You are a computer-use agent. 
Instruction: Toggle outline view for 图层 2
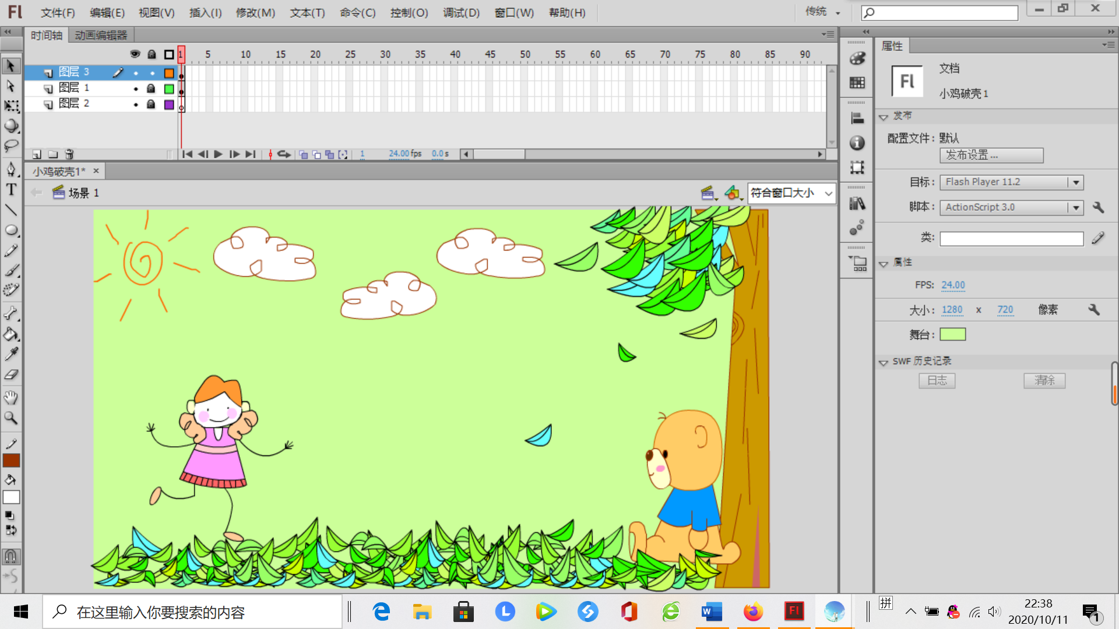(169, 105)
